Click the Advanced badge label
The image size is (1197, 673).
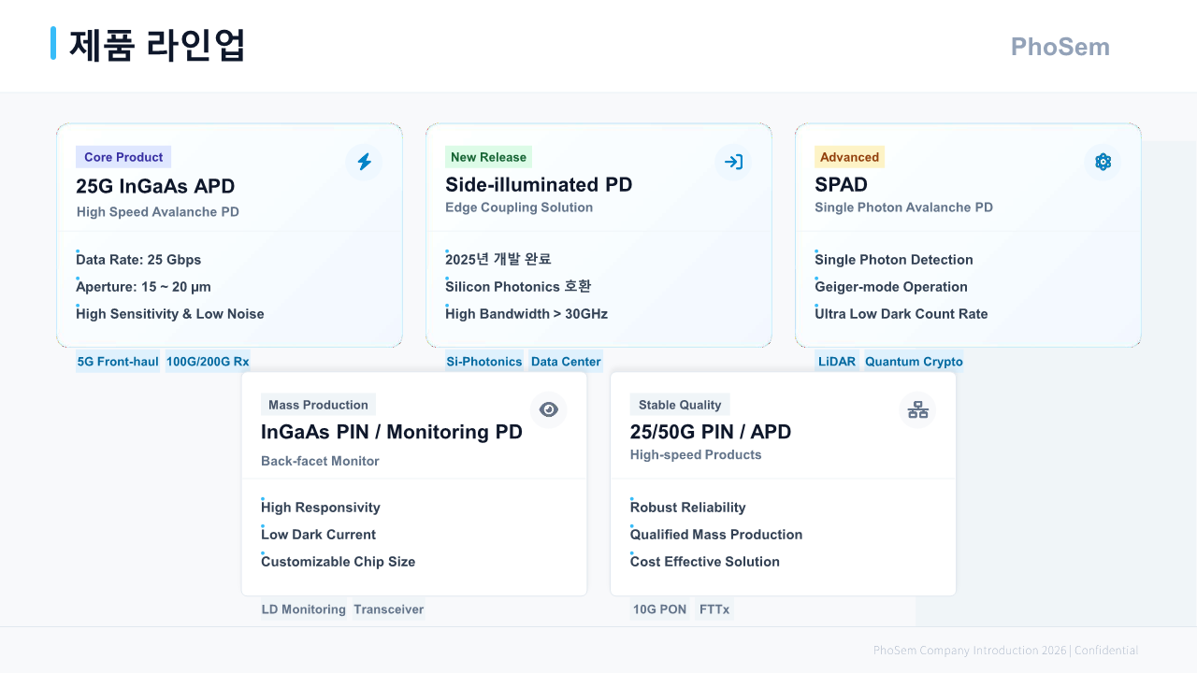tap(849, 157)
